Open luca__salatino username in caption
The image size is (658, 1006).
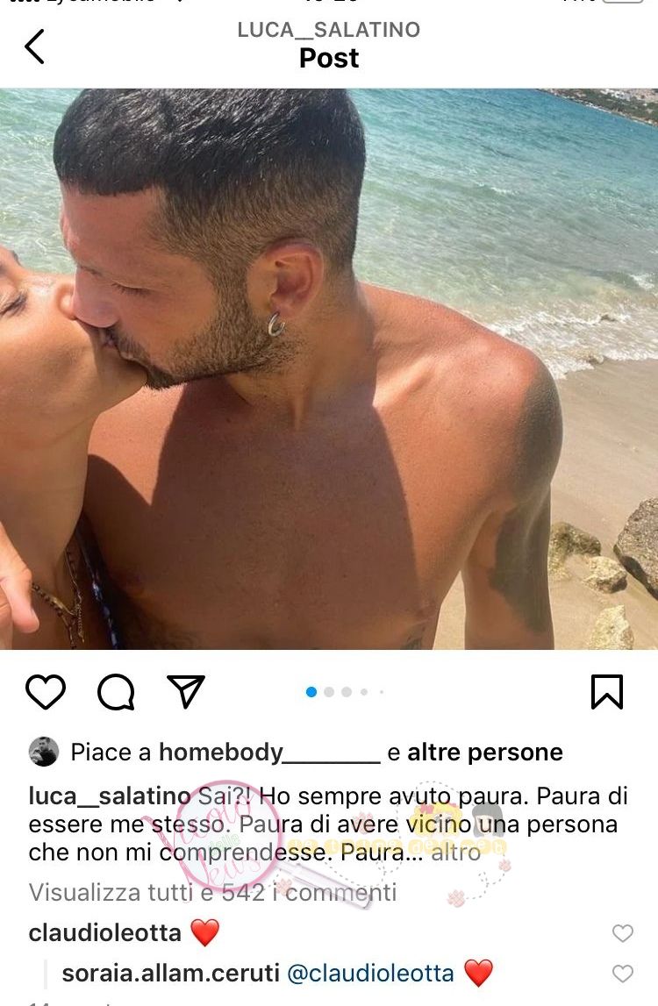[109, 796]
